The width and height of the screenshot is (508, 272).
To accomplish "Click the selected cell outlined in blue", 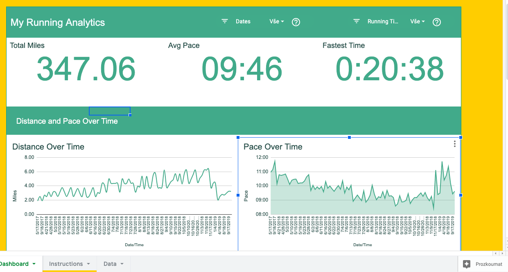I will click(110, 111).
